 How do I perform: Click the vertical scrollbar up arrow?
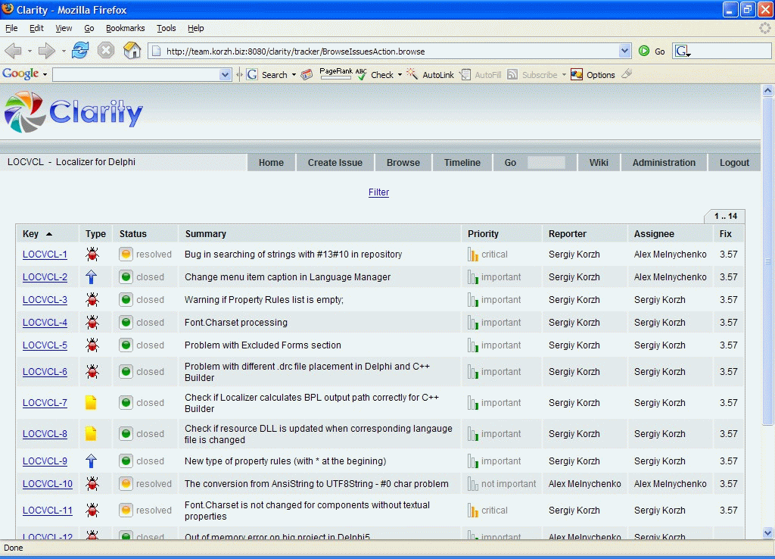(767, 91)
